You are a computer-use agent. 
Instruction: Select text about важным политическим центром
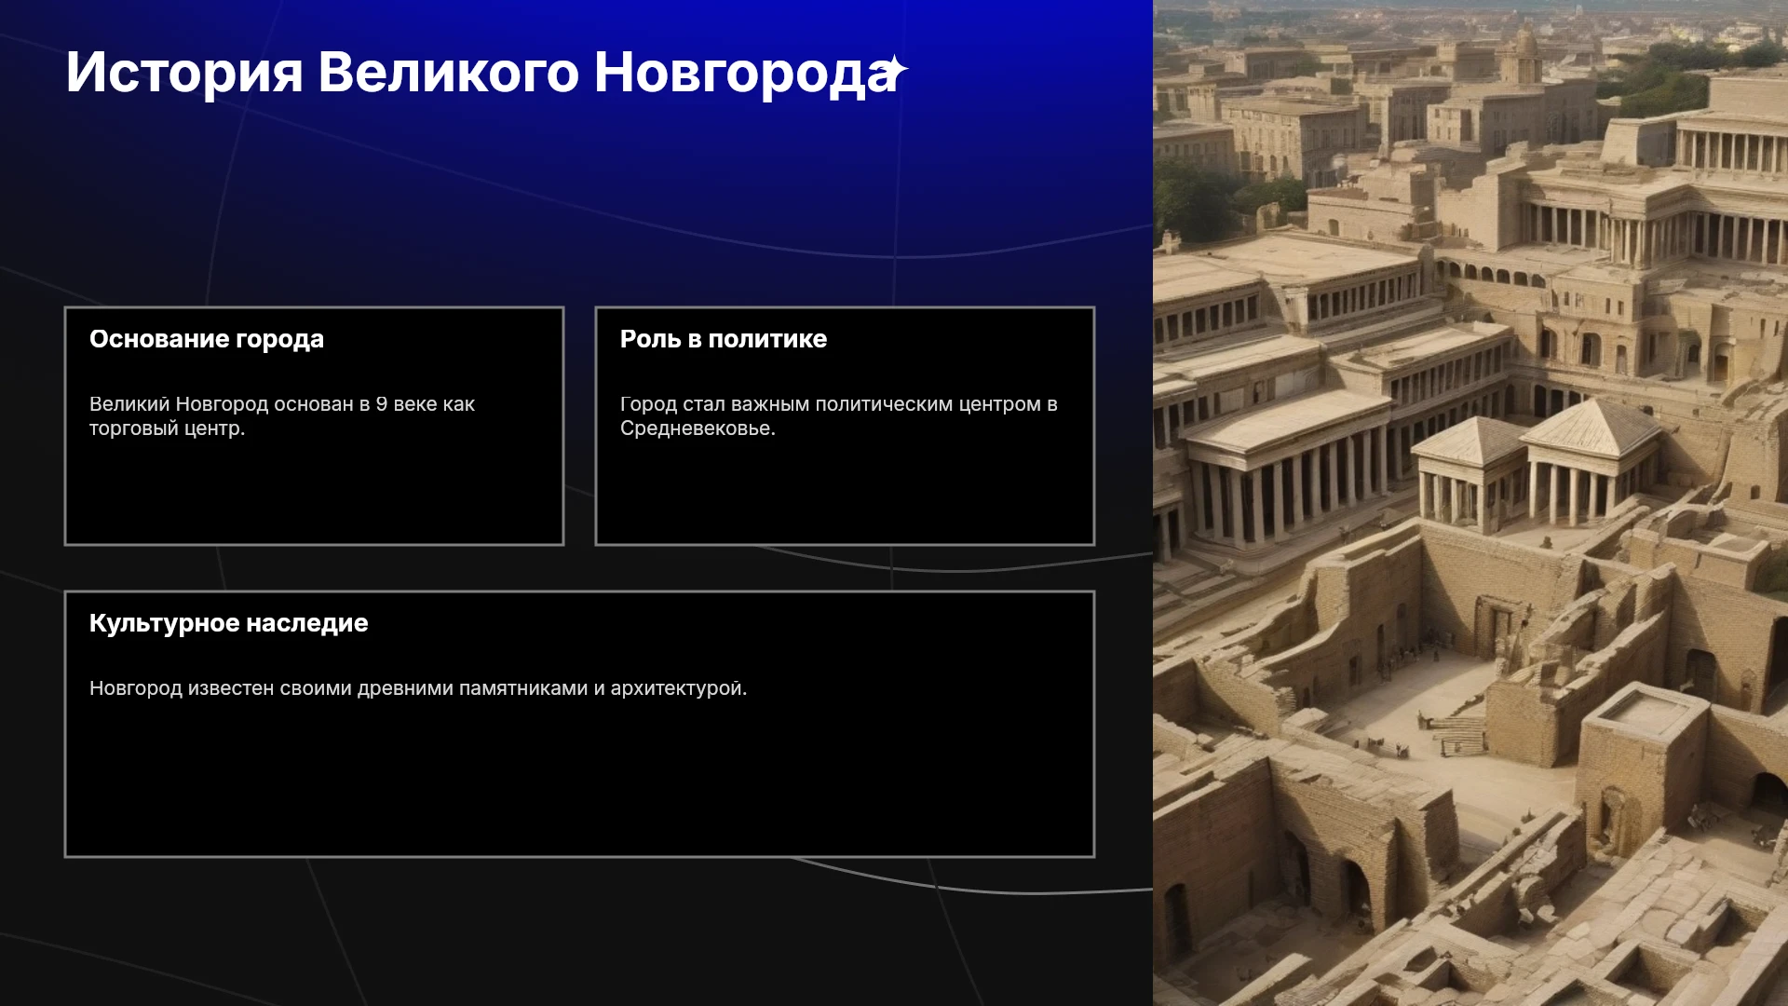coord(839,416)
